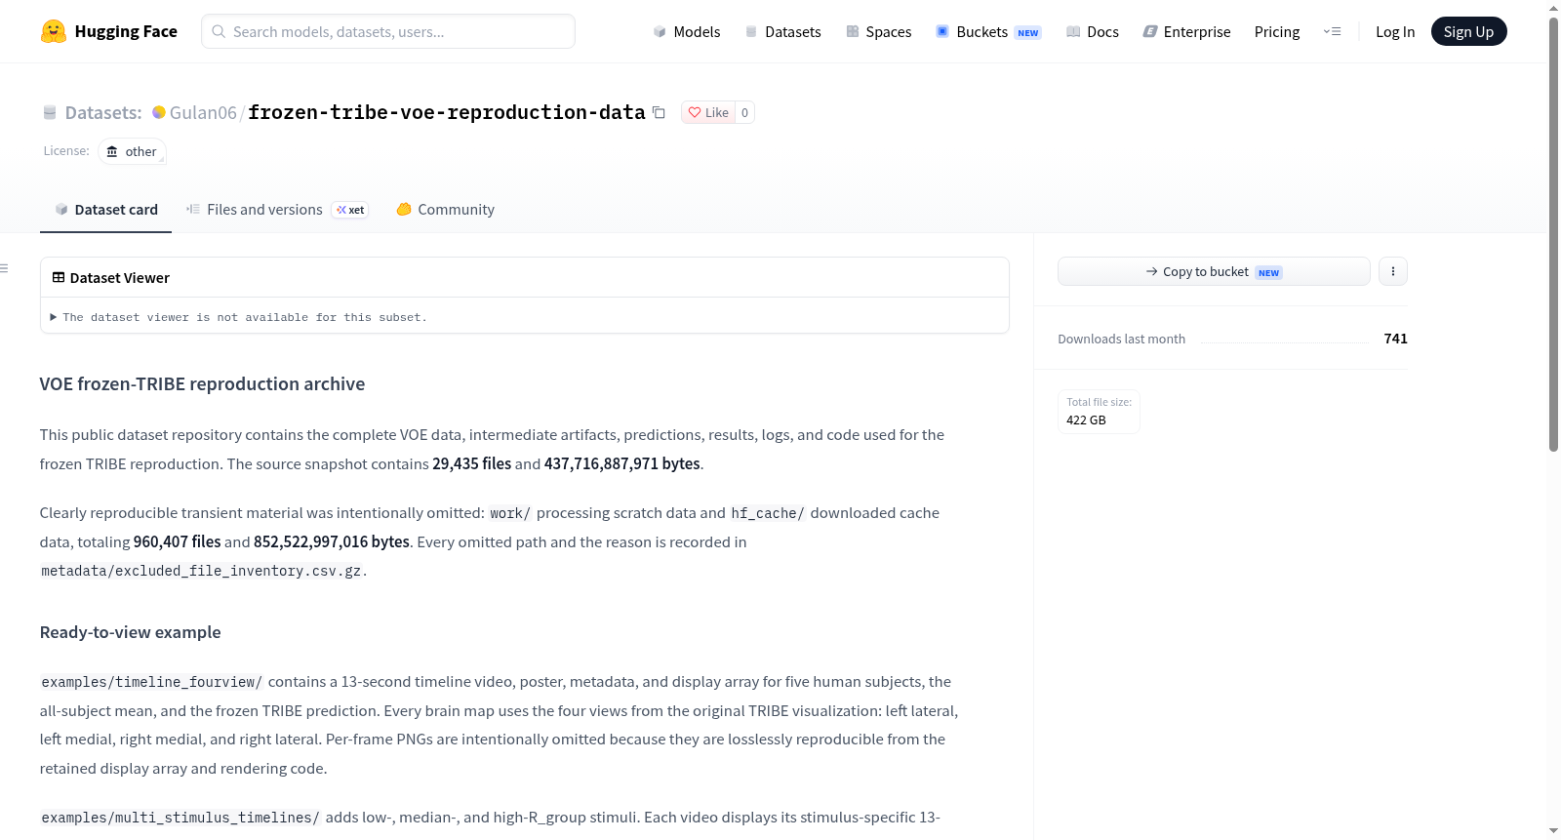Open Models in the top navigation
The height and width of the screenshot is (840, 1561).
point(687,31)
